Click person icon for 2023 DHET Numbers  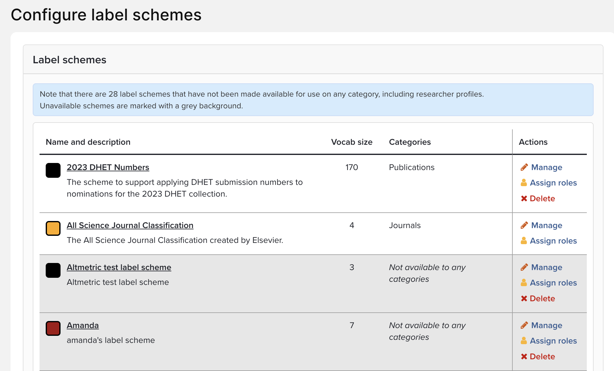point(524,183)
